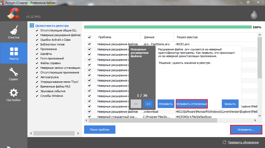Click the results horizontal scroll-right arrow
This screenshot has height=148, width=265.
[x=255, y=120]
